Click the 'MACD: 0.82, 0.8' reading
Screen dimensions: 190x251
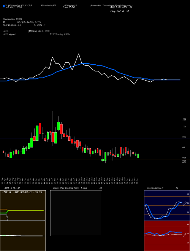[x=12, y=25]
